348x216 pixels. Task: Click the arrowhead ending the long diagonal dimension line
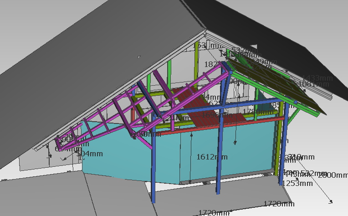(331, 201)
